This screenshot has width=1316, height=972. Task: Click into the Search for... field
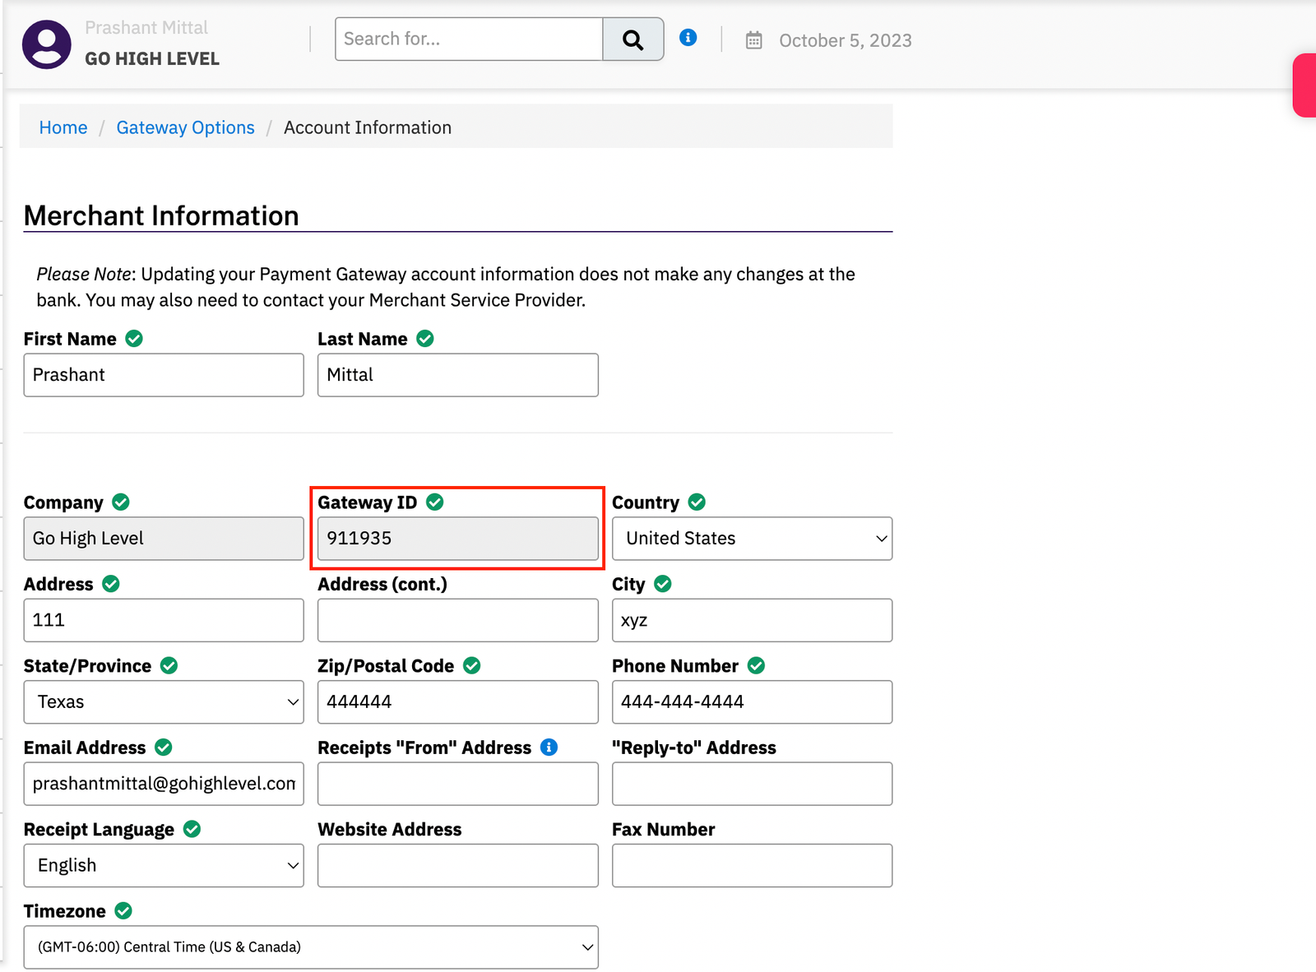pyautogui.click(x=469, y=39)
